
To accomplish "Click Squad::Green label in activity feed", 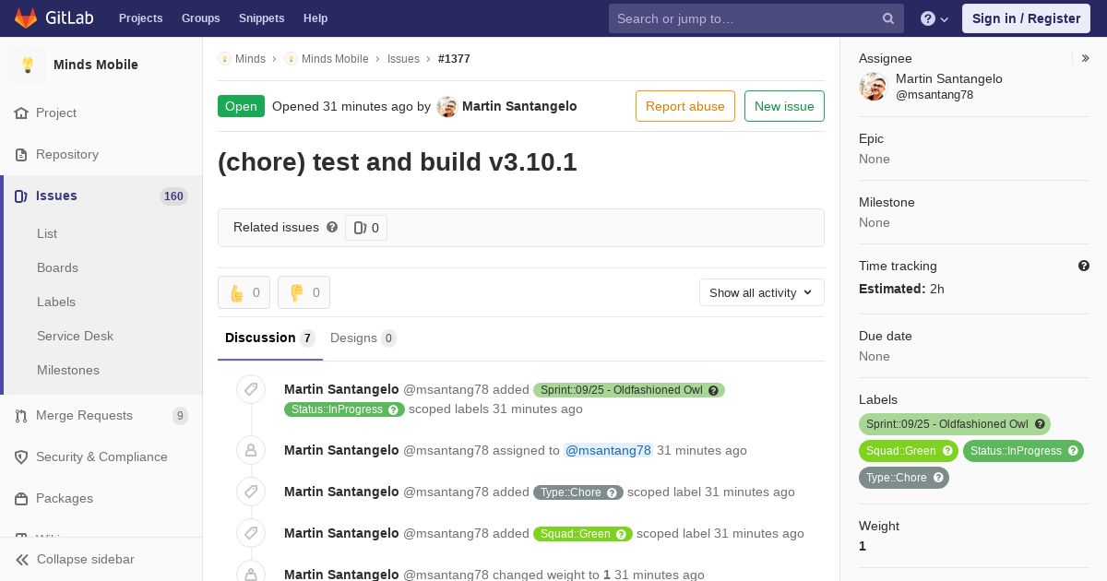I will tap(583, 534).
